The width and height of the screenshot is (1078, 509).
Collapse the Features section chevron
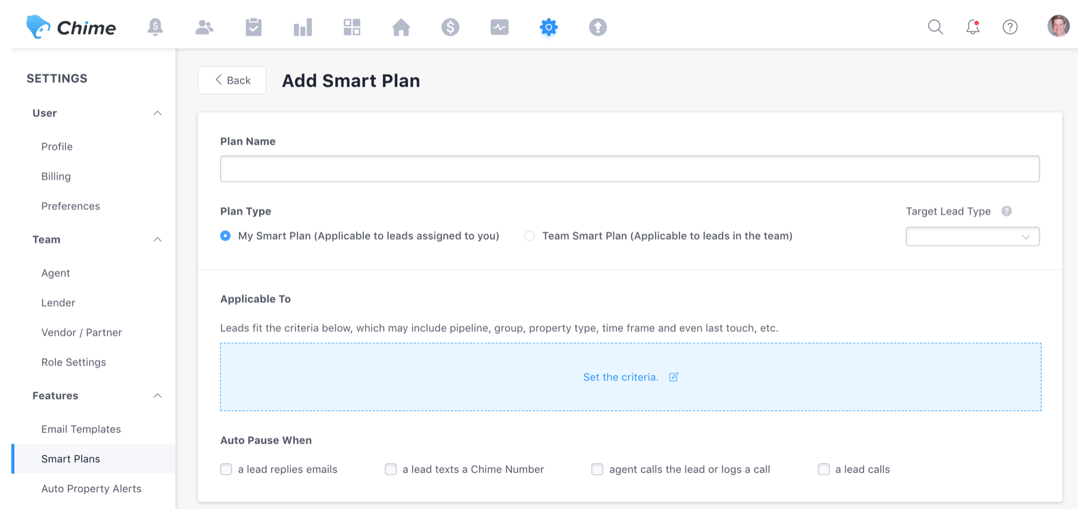point(157,396)
